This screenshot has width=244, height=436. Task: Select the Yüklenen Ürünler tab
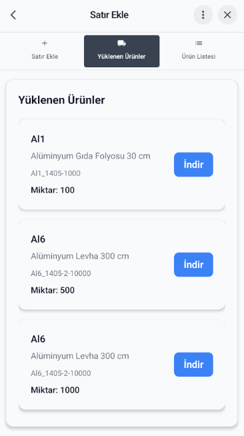[x=122, y=51]
